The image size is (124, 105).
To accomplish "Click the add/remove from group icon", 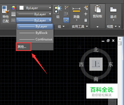I will tap(66, 14).
